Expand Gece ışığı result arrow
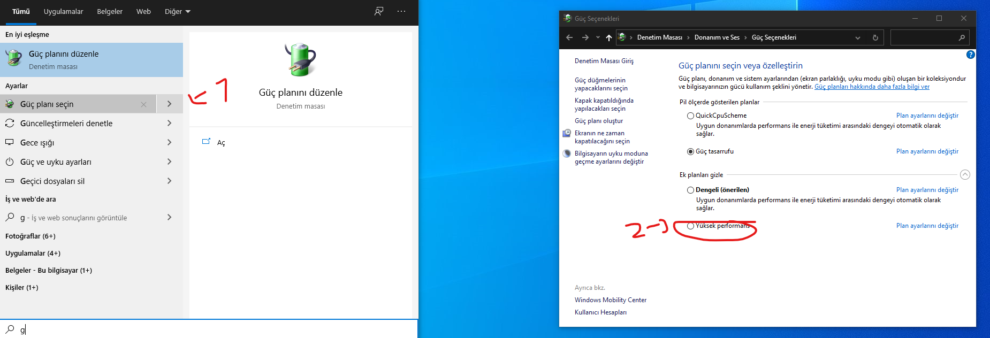 (170, 142)
